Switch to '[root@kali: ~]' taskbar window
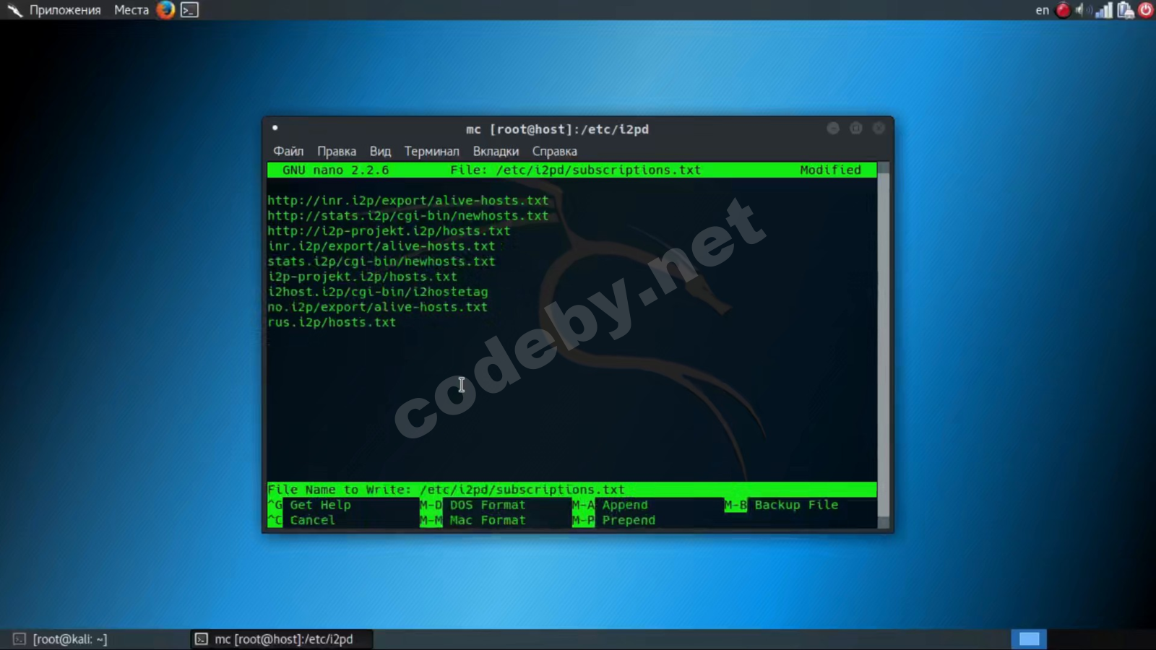This screenshot has width=1156, height=650. [x=61, y=639]
